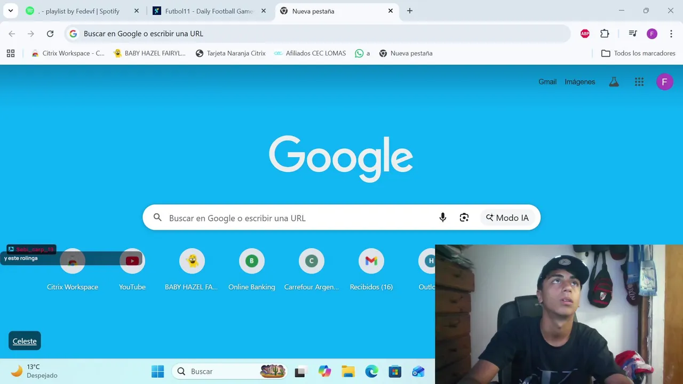683x384 pixels.
Task: Open a new tab with plus button
Action: pyautogui.click(x=410, y=11)
